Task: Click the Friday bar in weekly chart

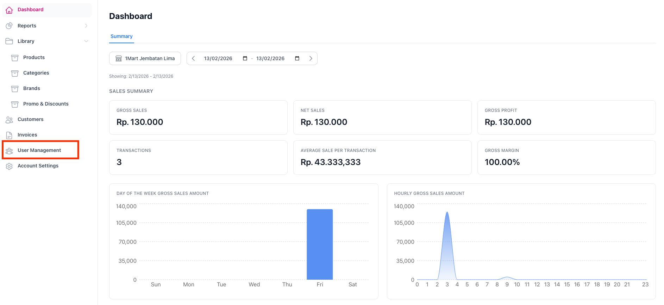Action: (320, 244)
